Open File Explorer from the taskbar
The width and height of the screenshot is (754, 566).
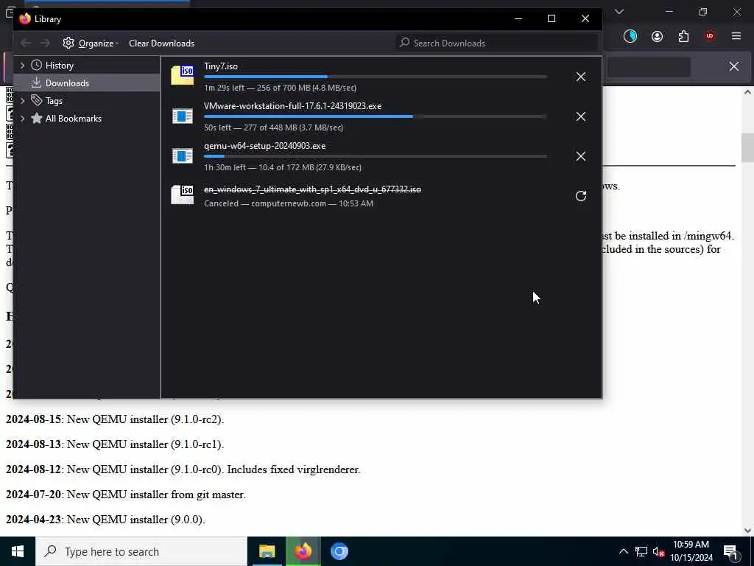(x=267, y=551)
